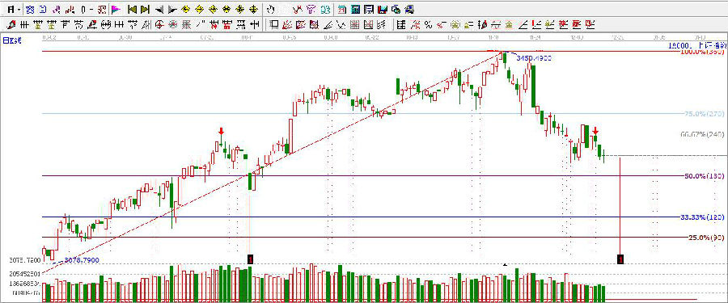Jump to last bar with green skip-forward icon

145,9
